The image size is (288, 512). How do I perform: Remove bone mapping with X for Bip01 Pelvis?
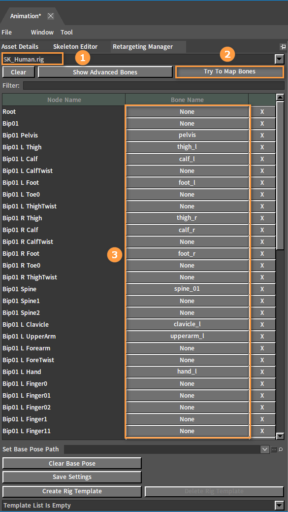point(262,135)
